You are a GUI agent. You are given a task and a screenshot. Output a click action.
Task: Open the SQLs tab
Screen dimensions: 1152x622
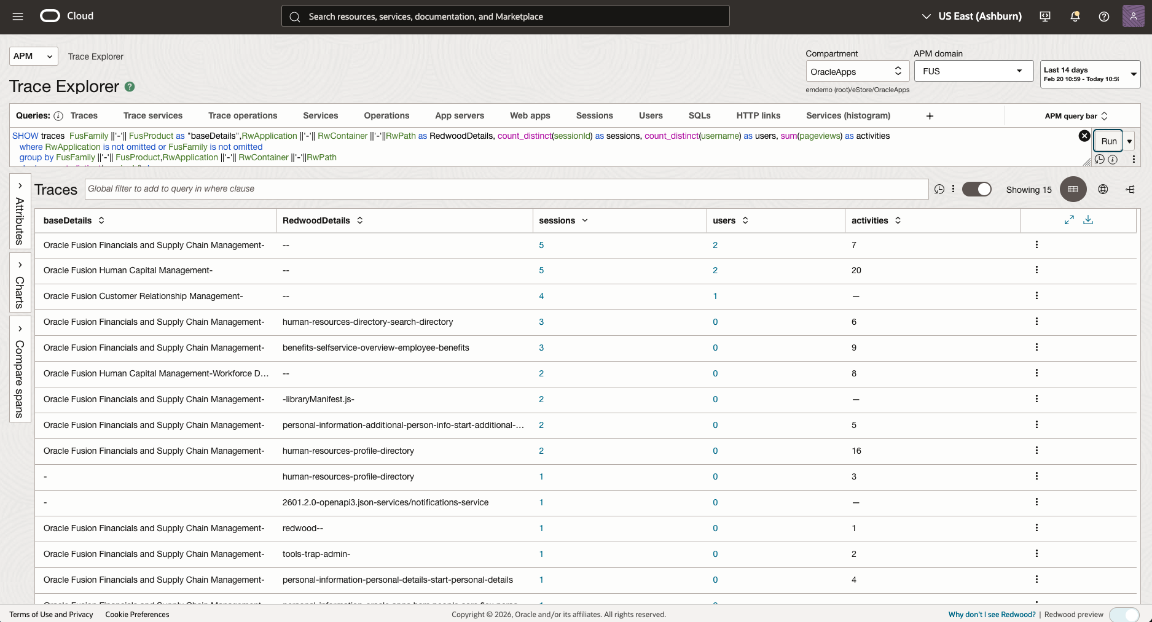pyautogui.click(x=699, y=115)
